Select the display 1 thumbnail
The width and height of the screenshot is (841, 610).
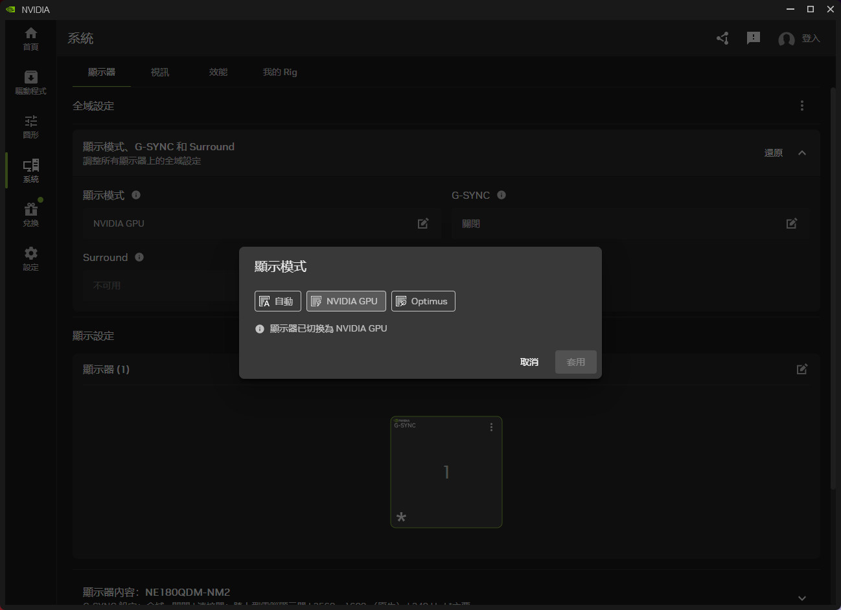[x=446, y=472]
